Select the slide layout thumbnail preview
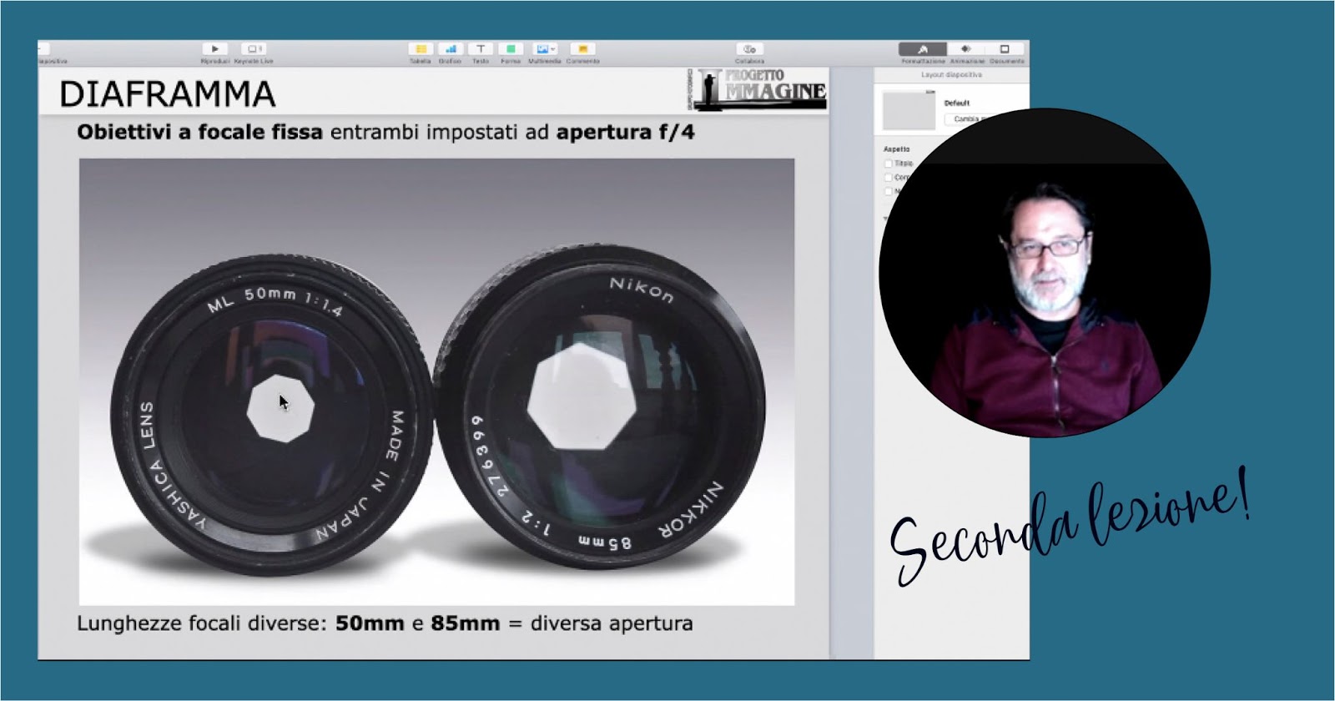 pyautogui.click(x=909, y=111)
